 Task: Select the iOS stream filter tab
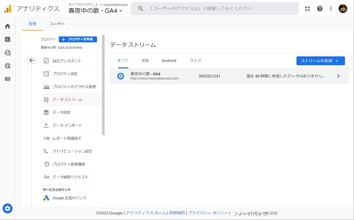(145, 60)
